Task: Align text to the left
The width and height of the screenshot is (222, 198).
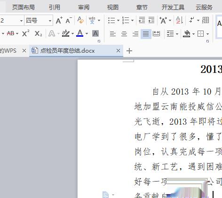Action: coord(113,34)
